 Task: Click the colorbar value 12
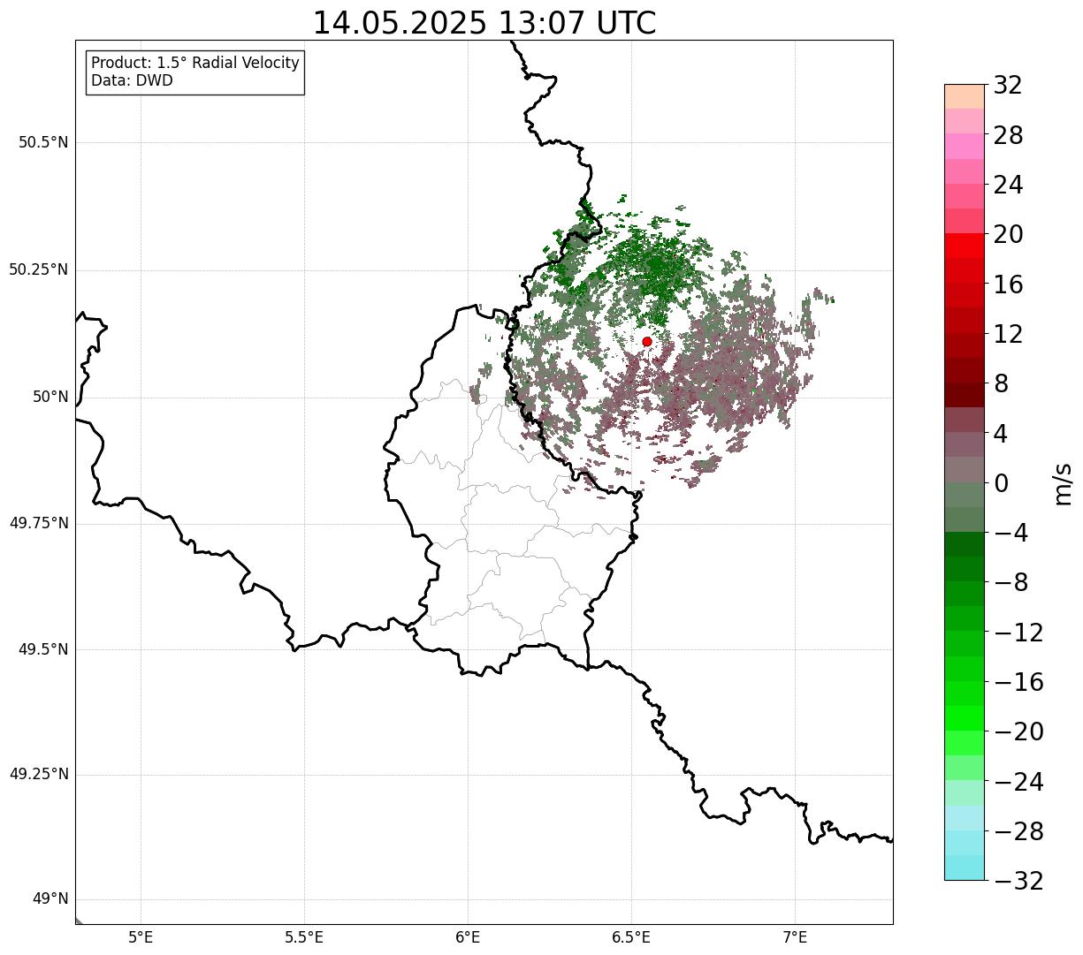1008,334
